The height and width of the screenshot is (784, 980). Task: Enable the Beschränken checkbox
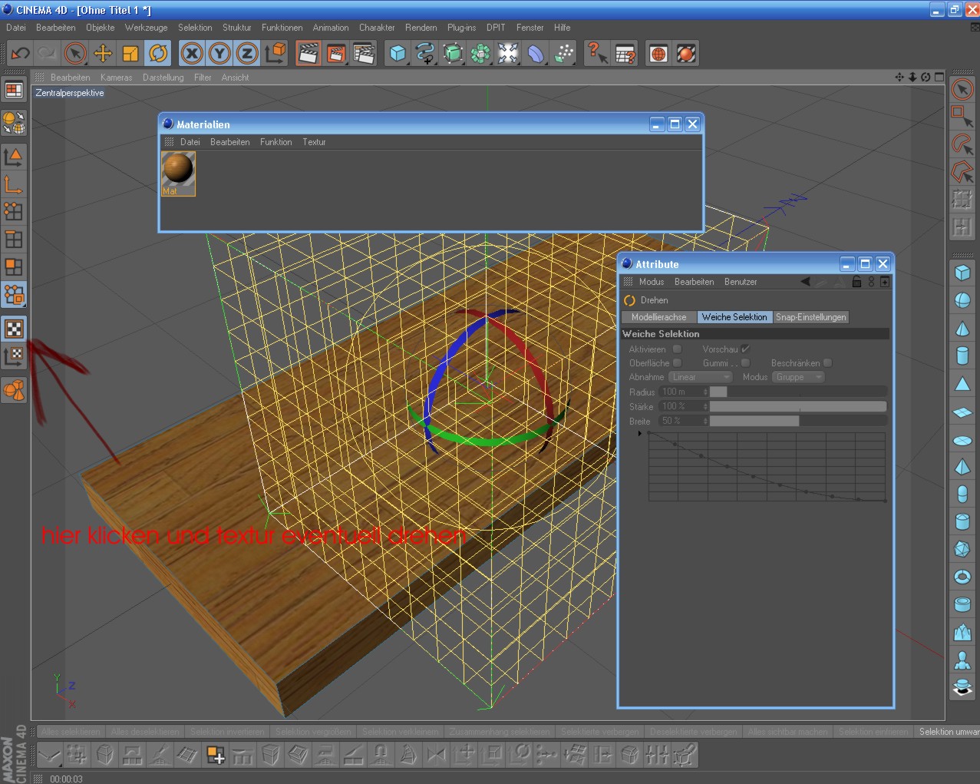(827, 363)
